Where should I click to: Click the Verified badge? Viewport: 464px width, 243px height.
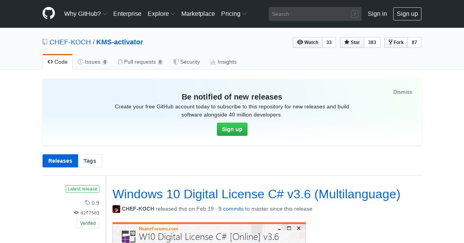pyautogui.click(x=88, y=223)
